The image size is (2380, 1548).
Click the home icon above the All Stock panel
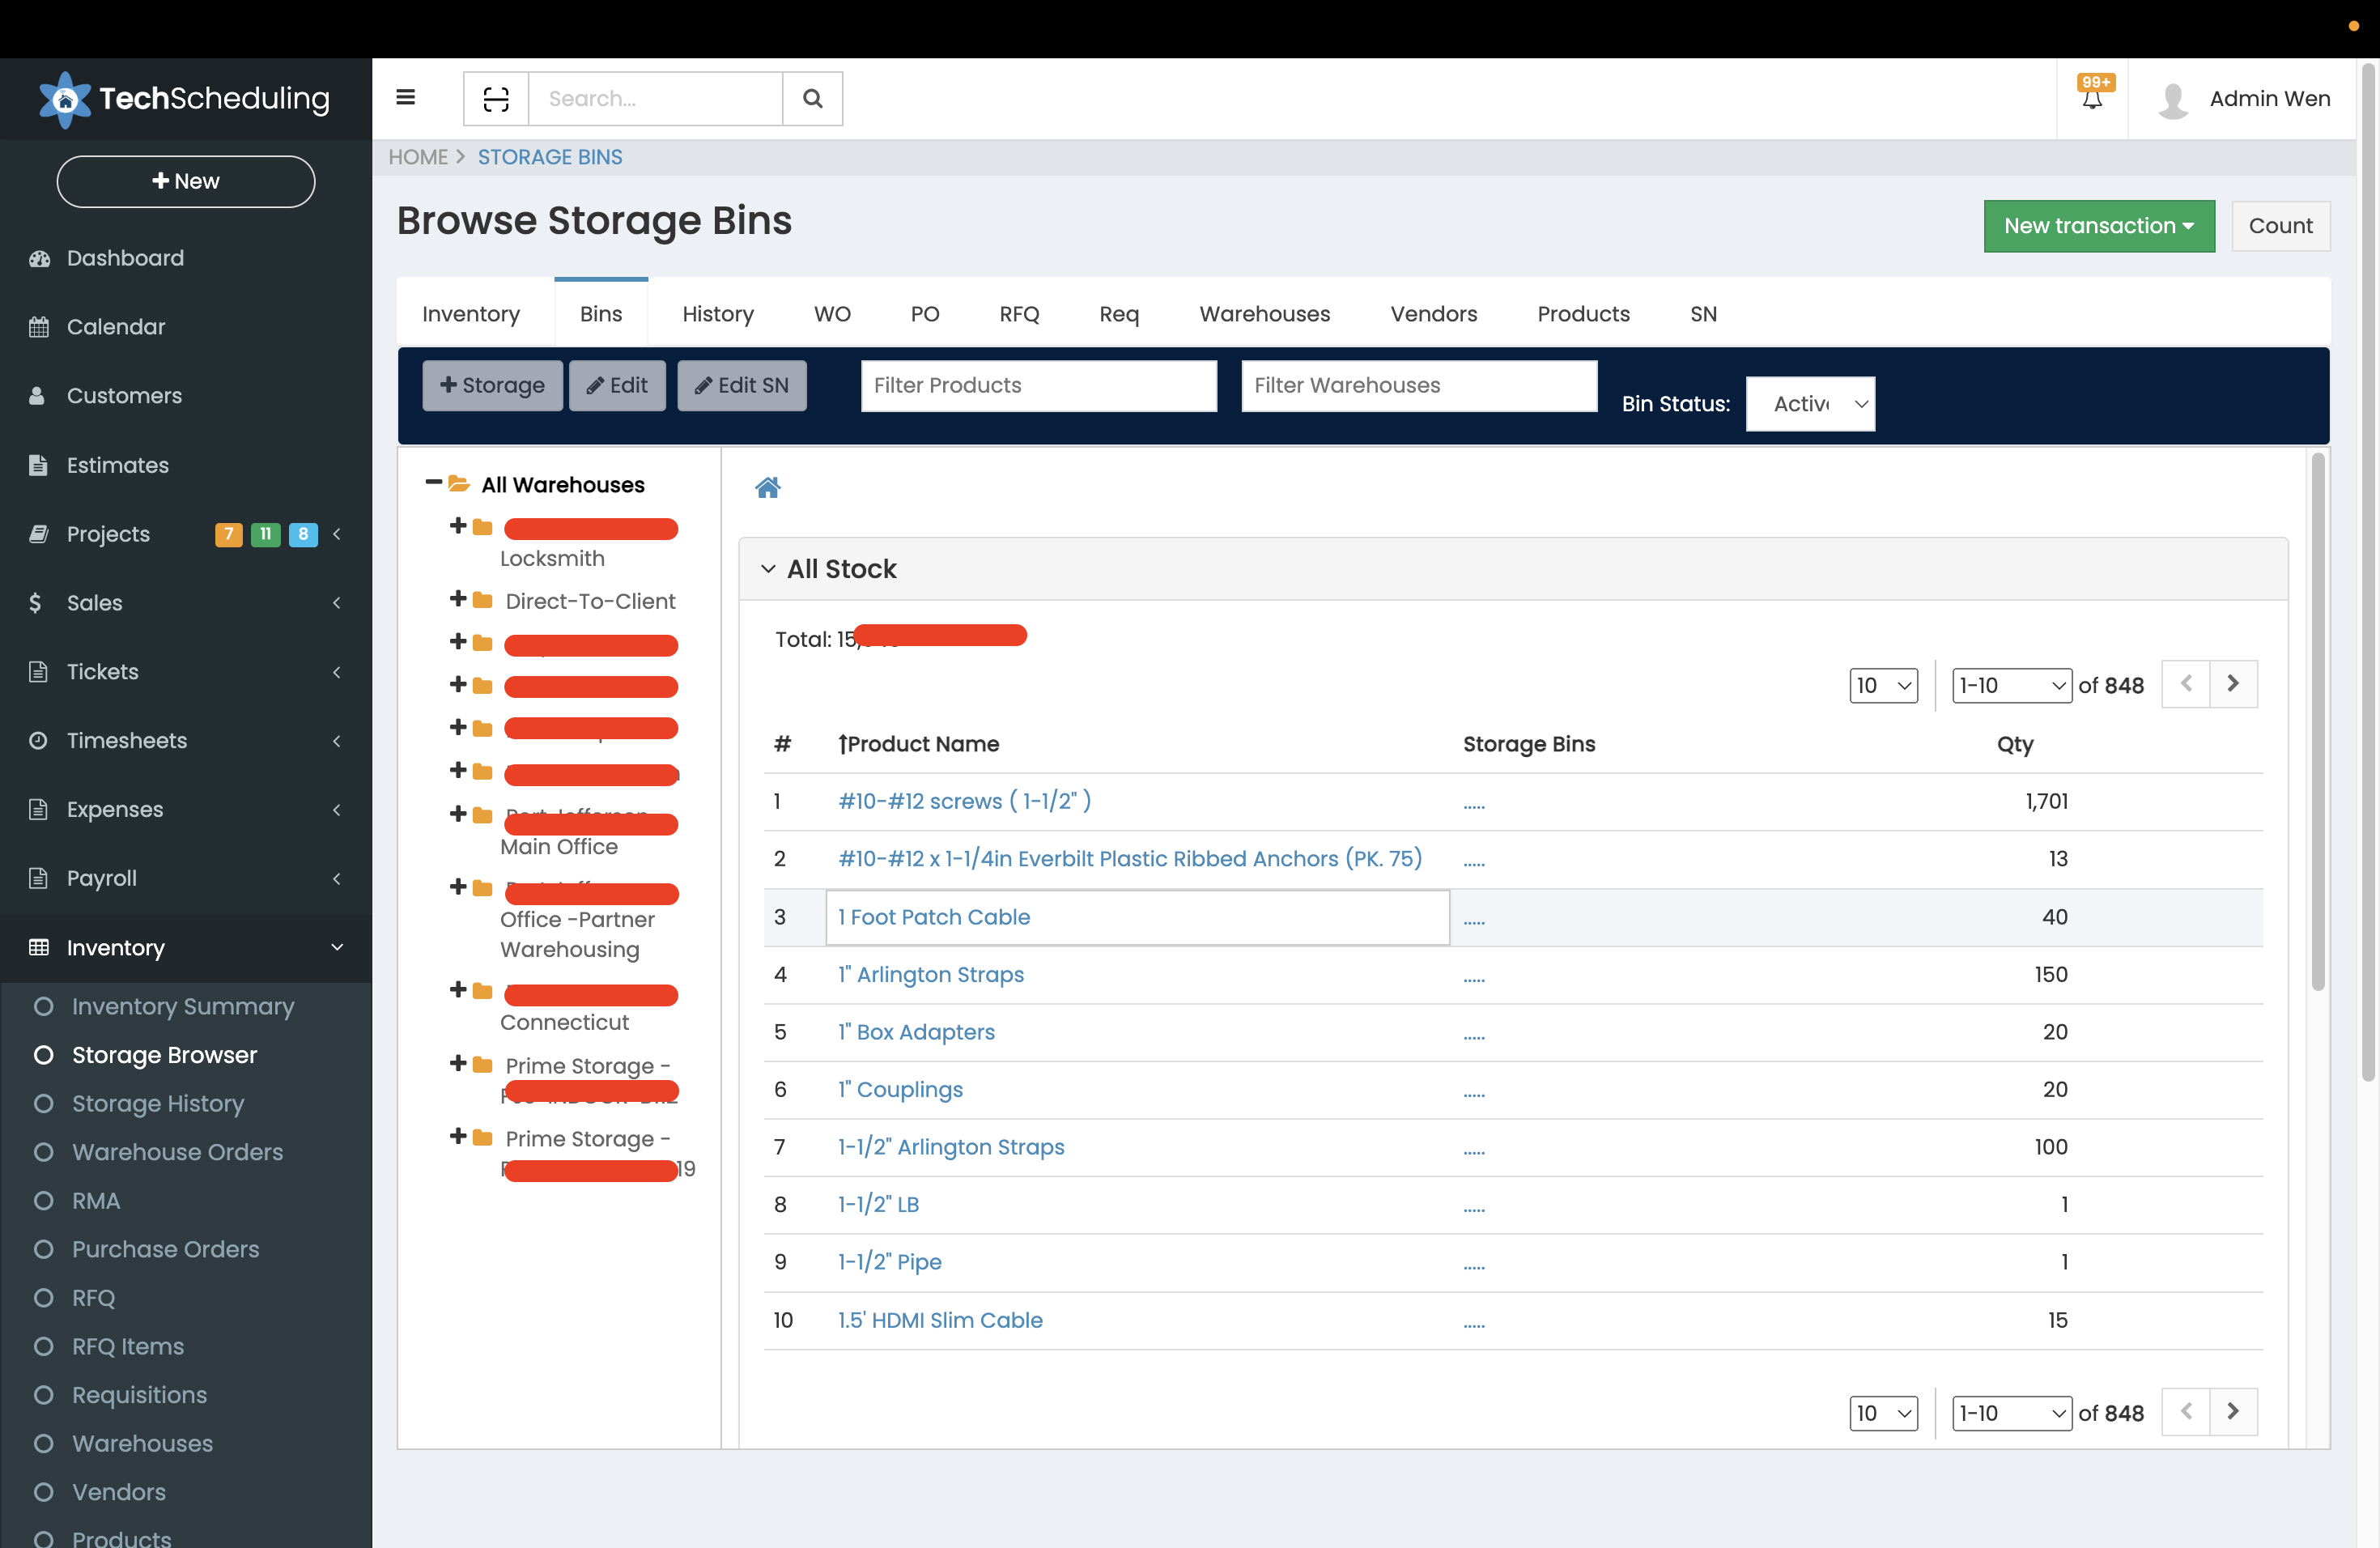click(767, 487)
